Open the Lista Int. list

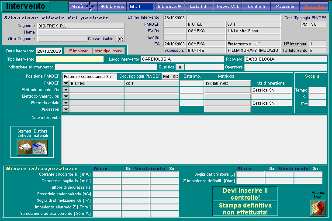pos(199,7)
